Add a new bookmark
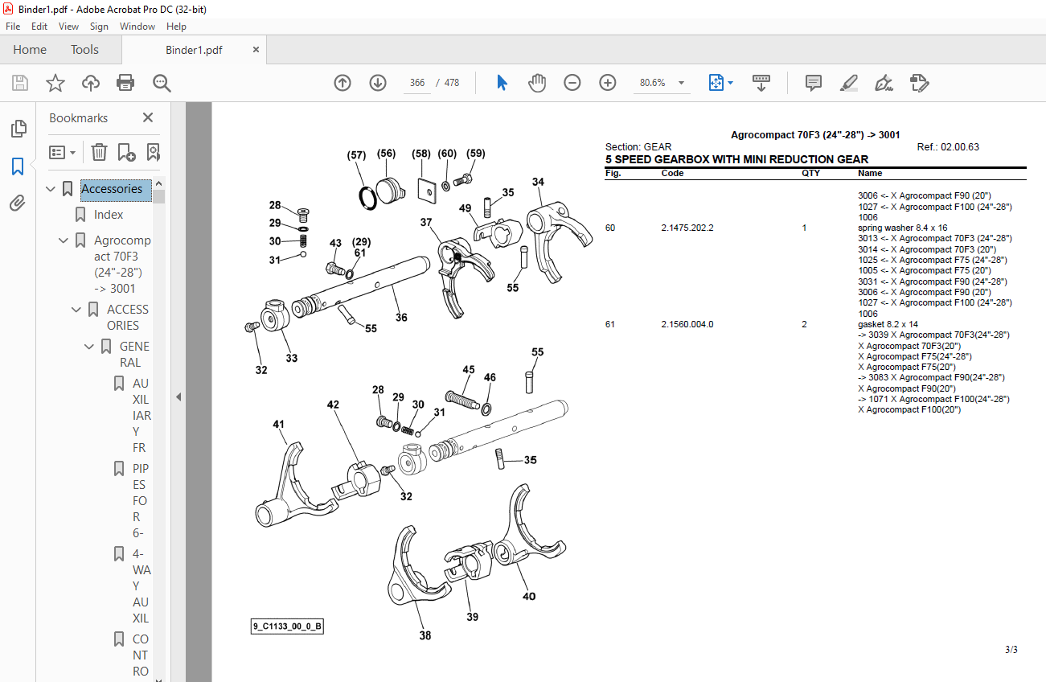 [126, 152]
